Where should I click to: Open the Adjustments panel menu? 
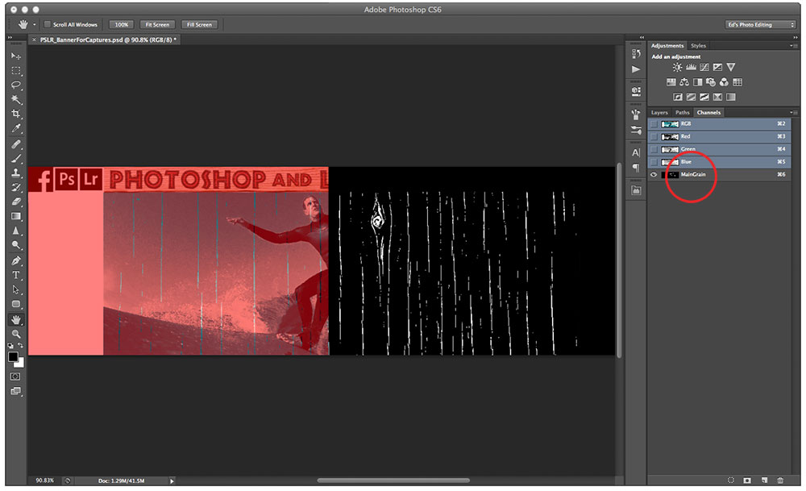click(794, 46)
